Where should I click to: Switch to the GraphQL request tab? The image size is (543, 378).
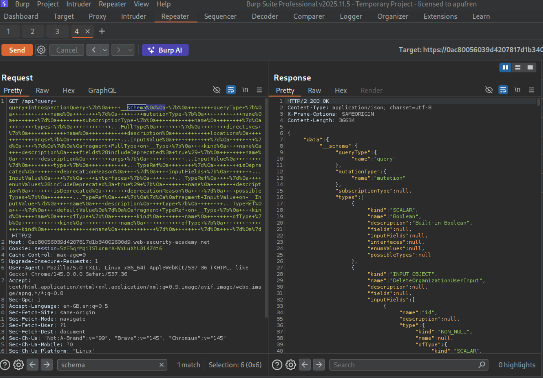click(x=102, y=90)
